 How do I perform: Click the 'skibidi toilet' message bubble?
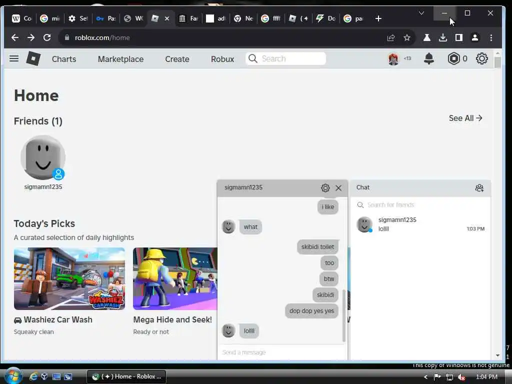(x=317, y=247)
